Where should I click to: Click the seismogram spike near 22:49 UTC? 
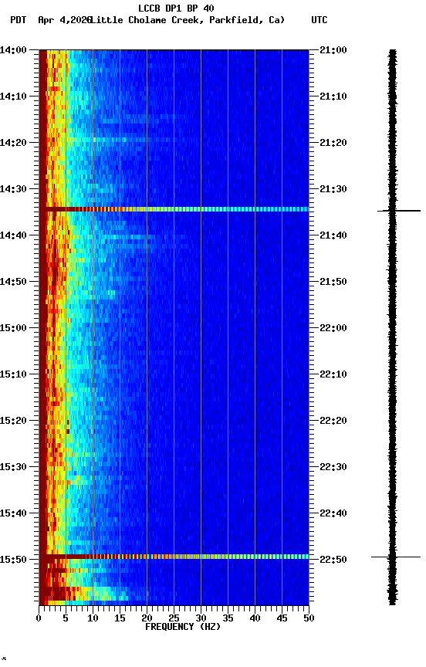[x=396, y=557]
